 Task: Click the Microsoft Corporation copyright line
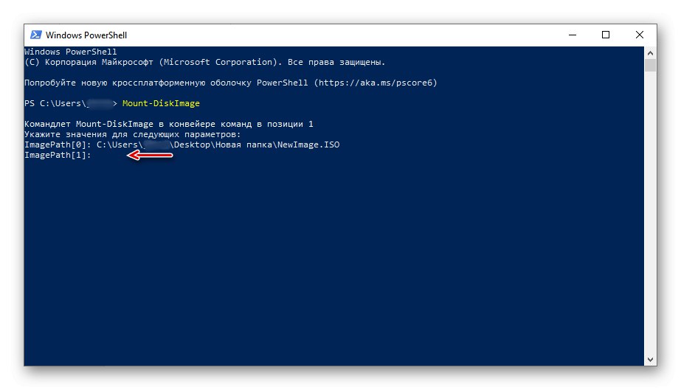(x=205, y=63)
